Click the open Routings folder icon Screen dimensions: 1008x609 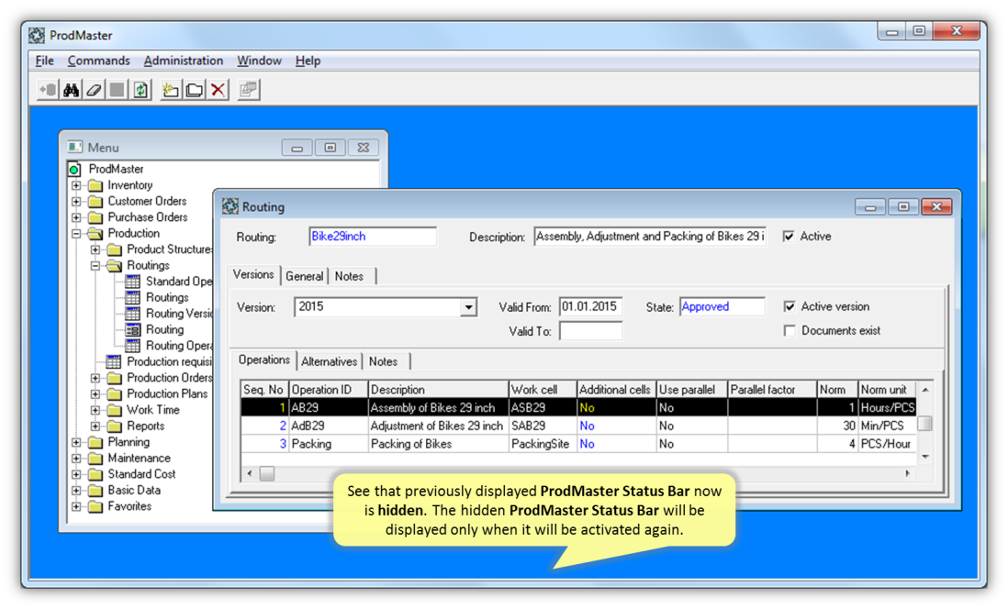click(115, 266)
